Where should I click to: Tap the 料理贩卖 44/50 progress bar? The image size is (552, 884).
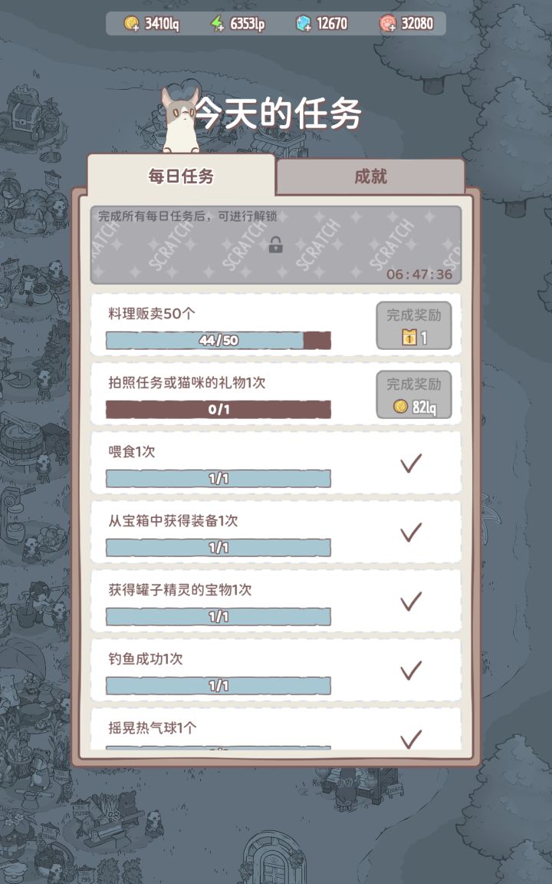pos(219,341)
